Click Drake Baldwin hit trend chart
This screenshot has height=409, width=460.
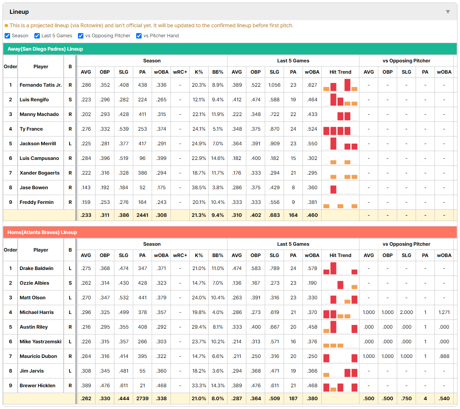(x=340, y=268)
